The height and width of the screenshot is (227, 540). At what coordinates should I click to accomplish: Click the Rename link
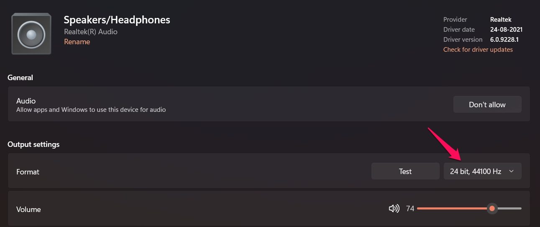pyautogui.click(x=77, y=42)
